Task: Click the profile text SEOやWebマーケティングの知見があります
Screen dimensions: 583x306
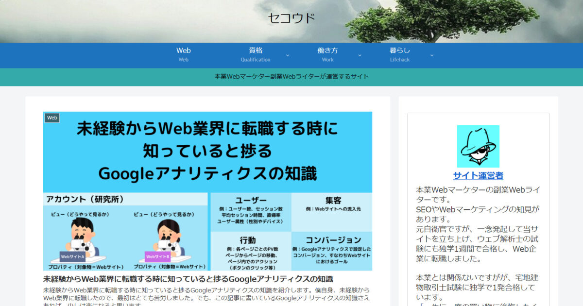Action: click(x=478, y=214)
